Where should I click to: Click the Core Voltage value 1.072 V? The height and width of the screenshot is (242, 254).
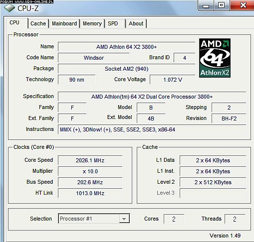pos(173,80)
